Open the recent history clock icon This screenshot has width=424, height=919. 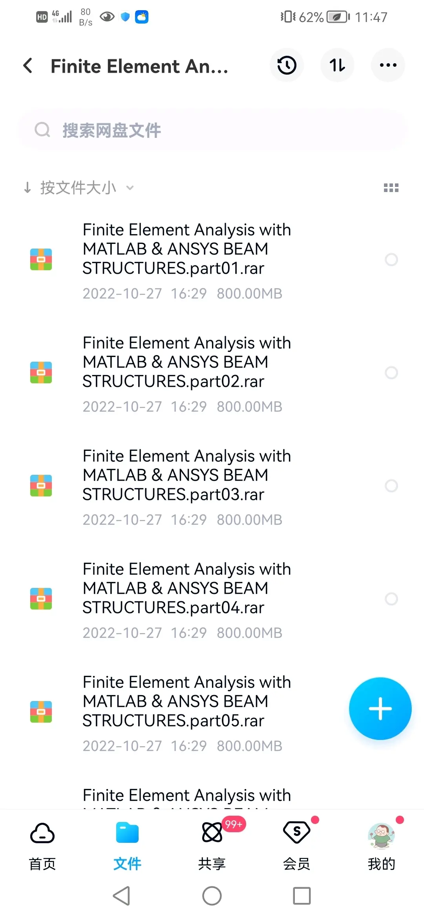pos(287,65)
